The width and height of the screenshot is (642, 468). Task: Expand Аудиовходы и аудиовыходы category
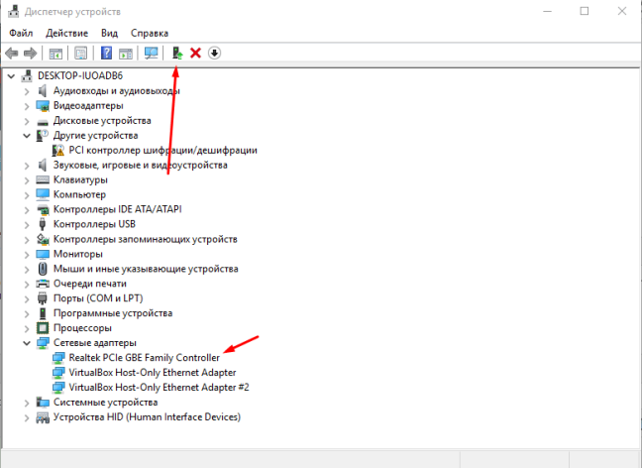pos(27,91)
